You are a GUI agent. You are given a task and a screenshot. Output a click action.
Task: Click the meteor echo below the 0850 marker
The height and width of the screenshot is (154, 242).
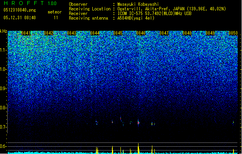234,122
